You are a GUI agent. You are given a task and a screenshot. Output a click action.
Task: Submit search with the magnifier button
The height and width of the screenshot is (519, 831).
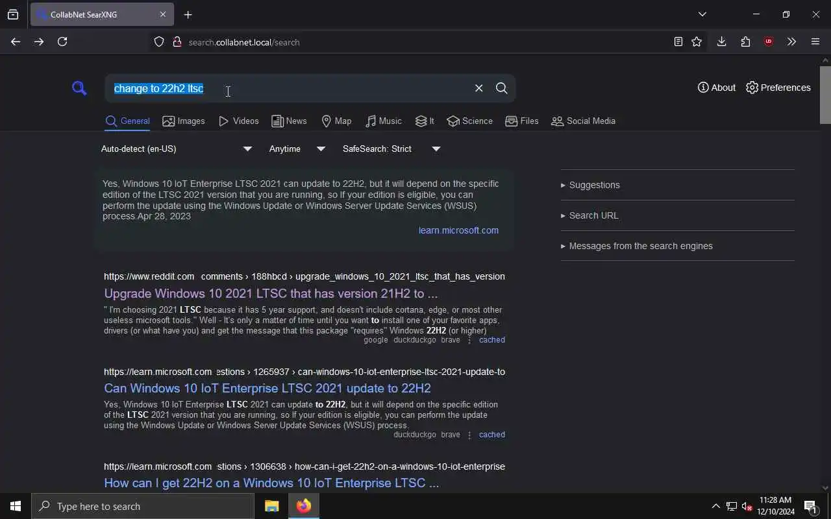[501, 88]
